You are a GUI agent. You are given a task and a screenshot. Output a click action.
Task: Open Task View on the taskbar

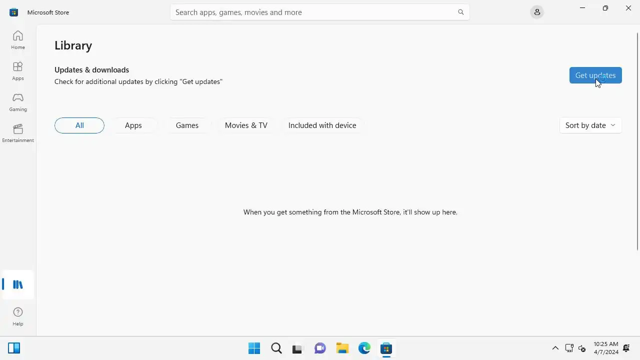click(298, 348)
